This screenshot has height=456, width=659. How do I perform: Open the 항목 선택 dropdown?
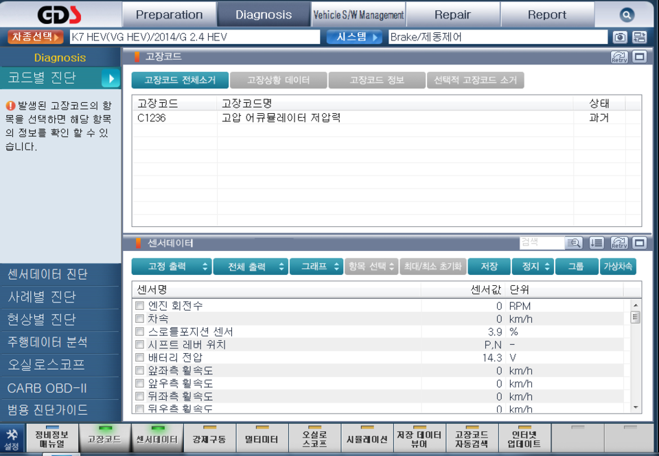coord(371,267)
